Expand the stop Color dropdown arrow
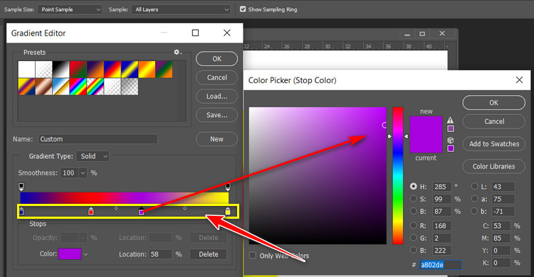534x277 pixels. [85, 254]
